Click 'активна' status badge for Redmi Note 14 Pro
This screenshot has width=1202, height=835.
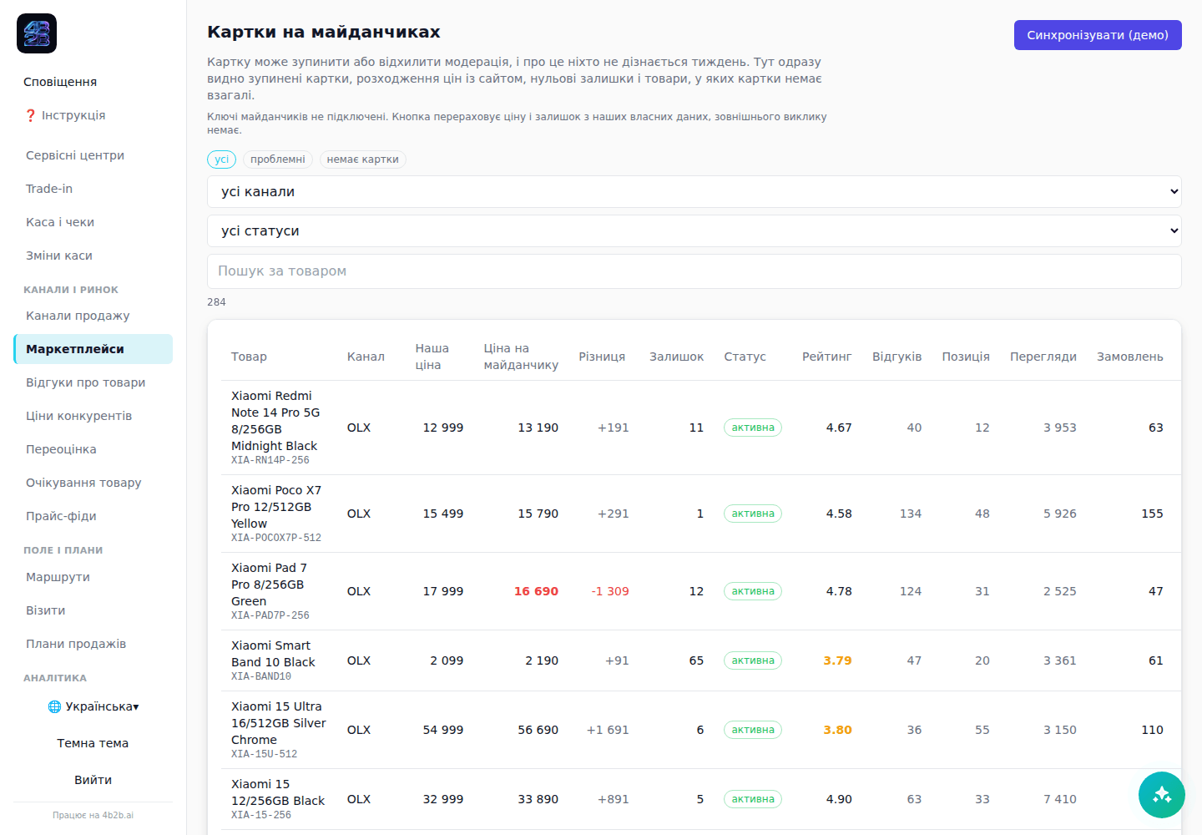coord(753,428)
